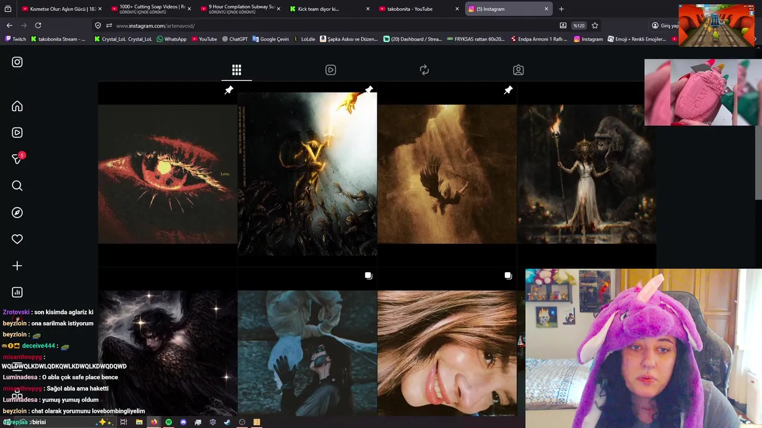The height and width of the screenshot is (428, 762).
Task: Reload the Instagram page
Action: tap(38, 26)
